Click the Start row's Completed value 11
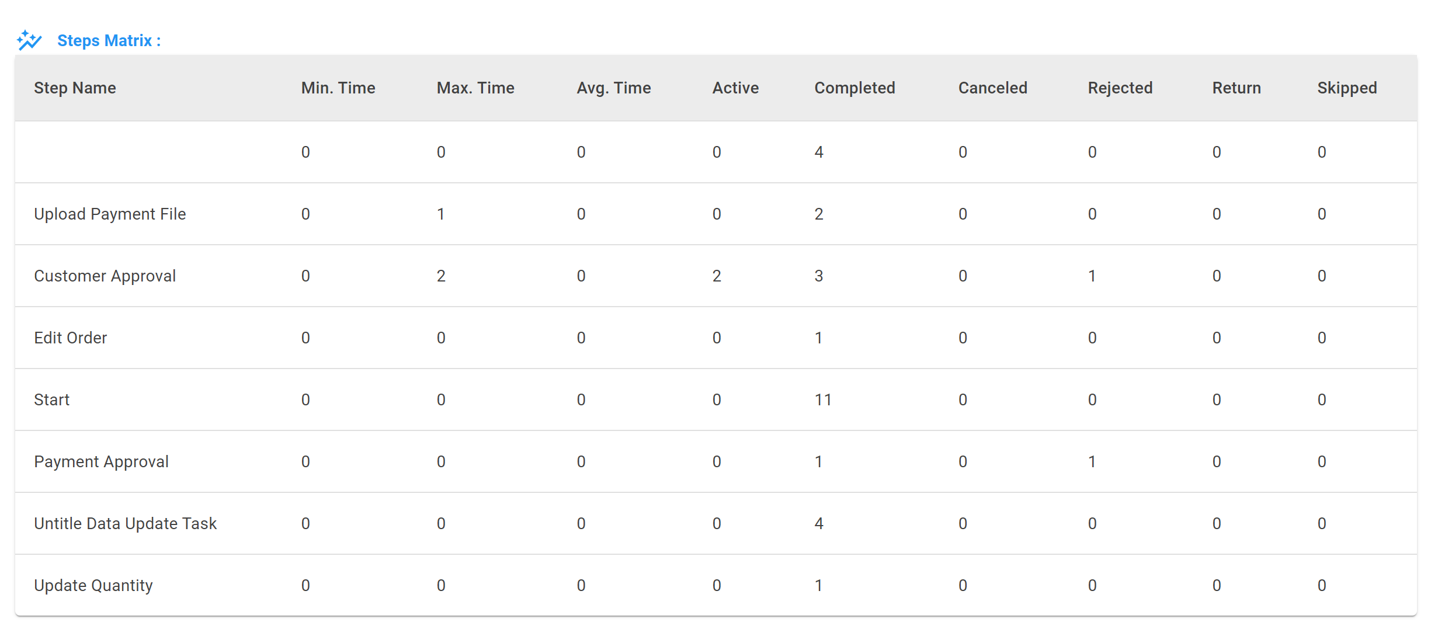The height and width of the screenshot is (636, 1431). pos(823,400)
